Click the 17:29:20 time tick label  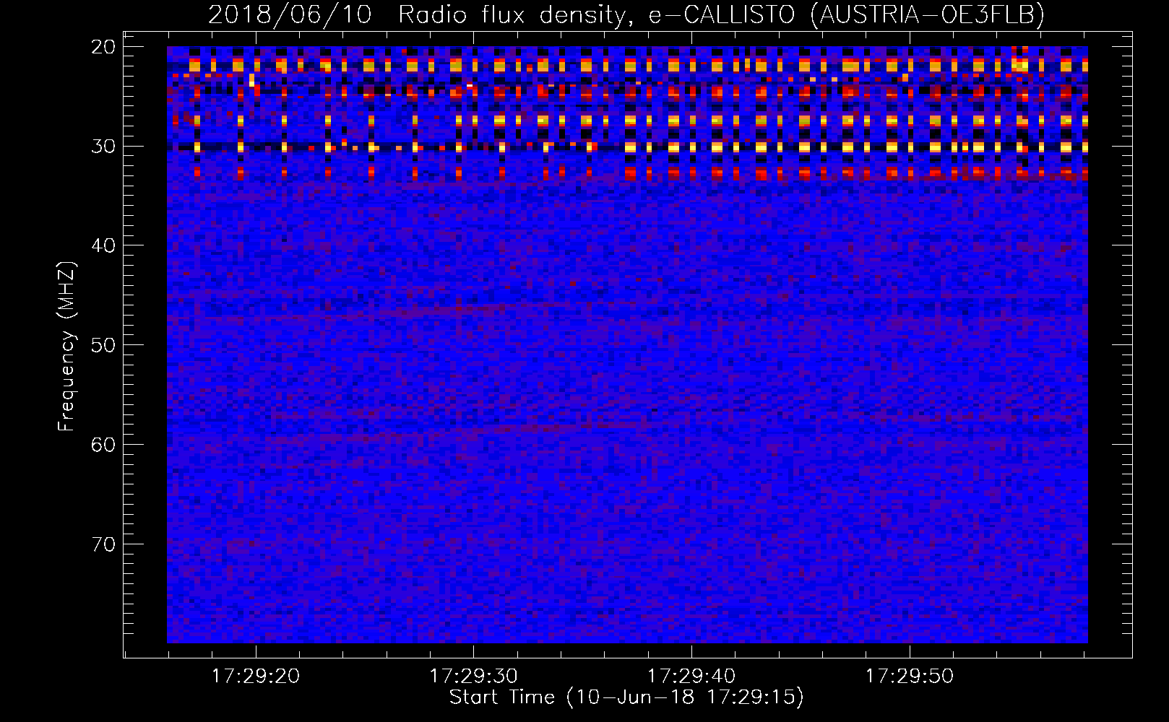pos(256,677)
